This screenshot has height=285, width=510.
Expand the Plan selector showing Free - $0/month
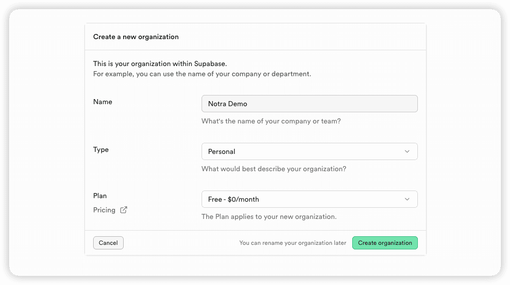point(309,199)
